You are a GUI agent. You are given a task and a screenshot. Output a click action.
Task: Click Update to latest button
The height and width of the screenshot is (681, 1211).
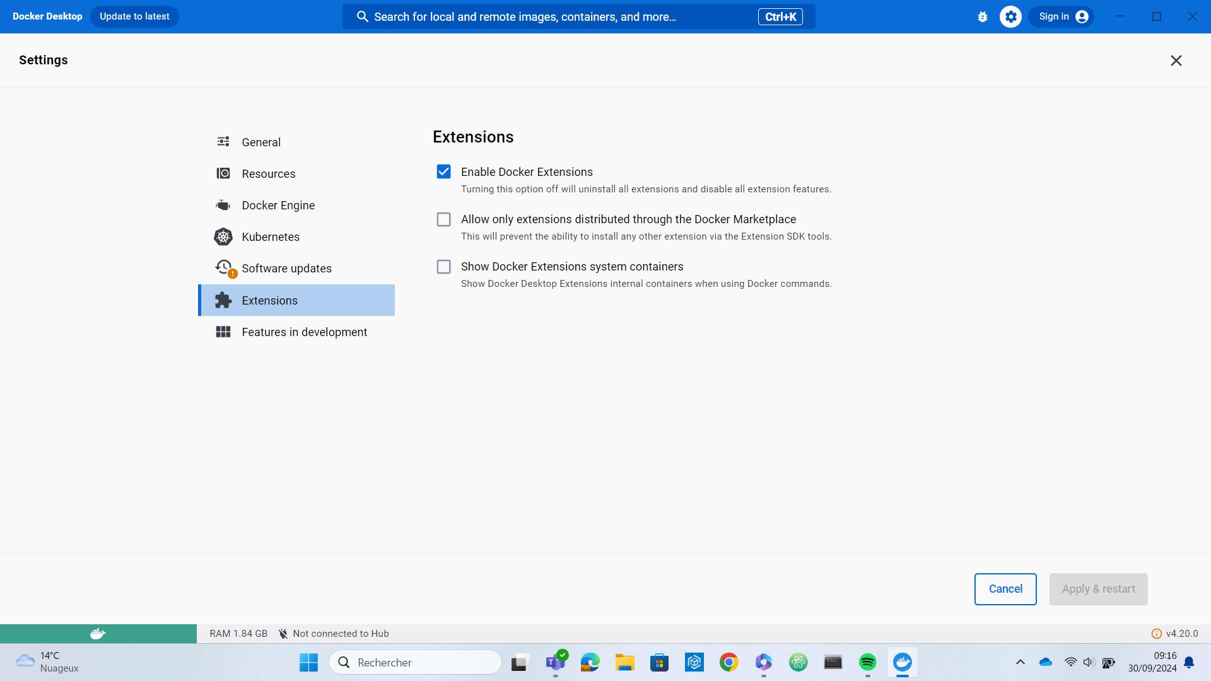(x=134, y=16)
